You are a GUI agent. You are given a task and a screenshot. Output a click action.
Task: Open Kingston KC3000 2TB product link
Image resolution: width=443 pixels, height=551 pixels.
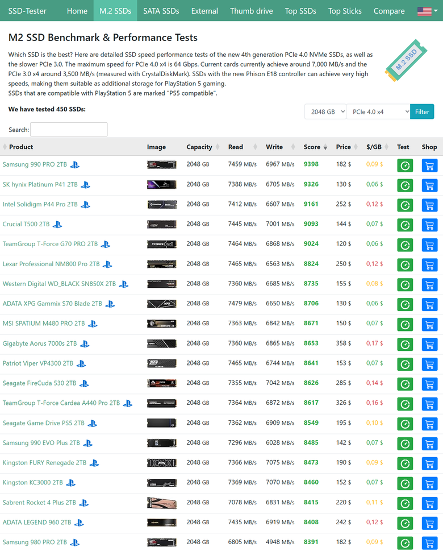pos(32,482)
